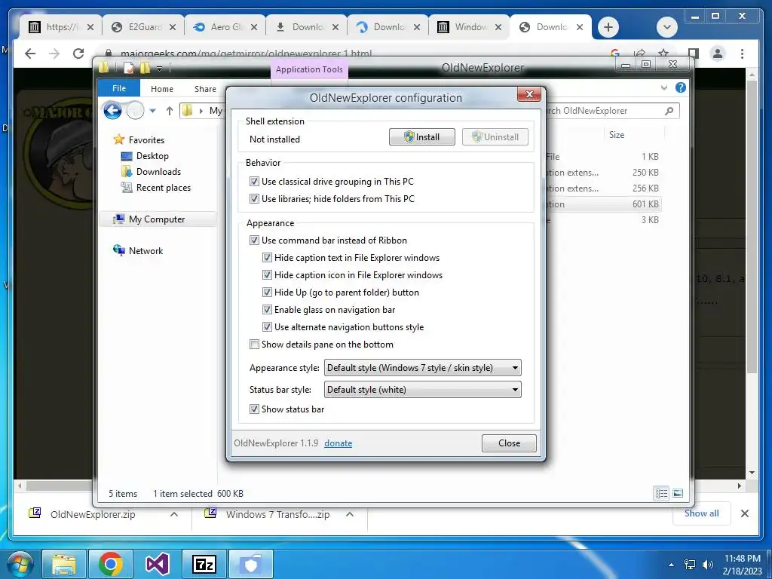The height and width of the screenshot is (579, 772).
Task: Bookmark this page with the star icon
Action: point(663,54)
